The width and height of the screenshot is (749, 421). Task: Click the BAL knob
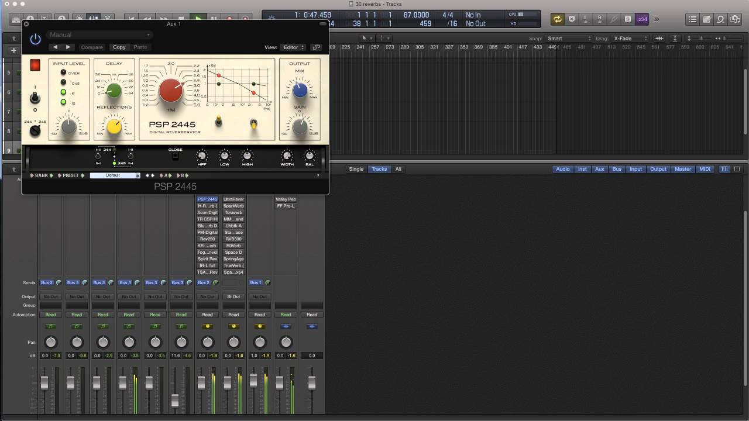point(310,156)
